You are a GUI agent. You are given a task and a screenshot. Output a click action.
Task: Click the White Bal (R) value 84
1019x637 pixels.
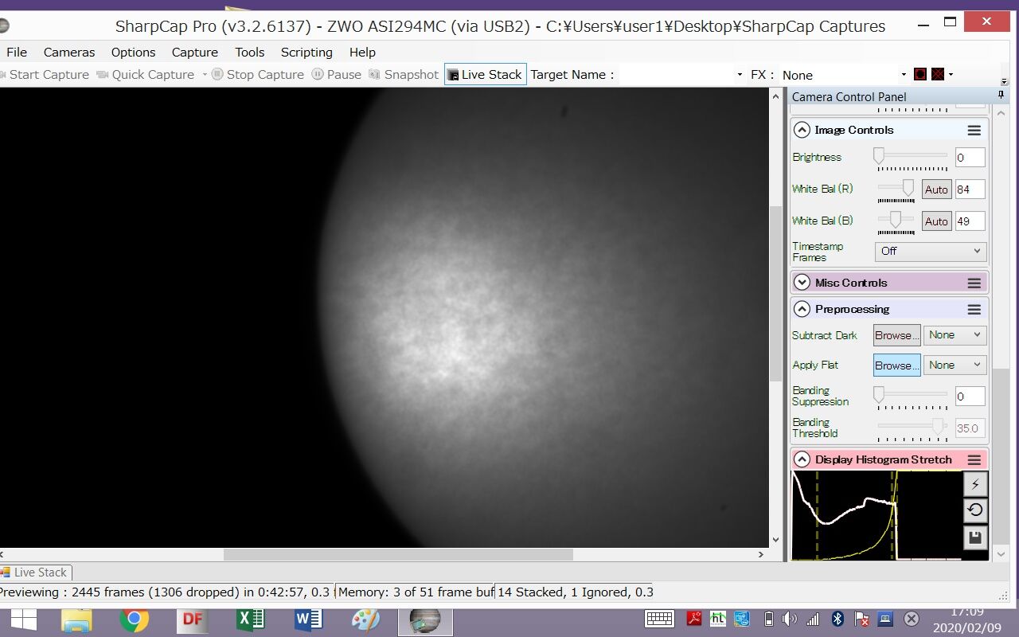970,190
